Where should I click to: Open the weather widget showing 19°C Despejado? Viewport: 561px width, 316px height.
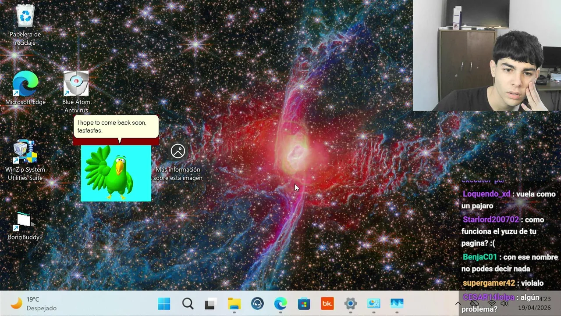click(34, 304)
